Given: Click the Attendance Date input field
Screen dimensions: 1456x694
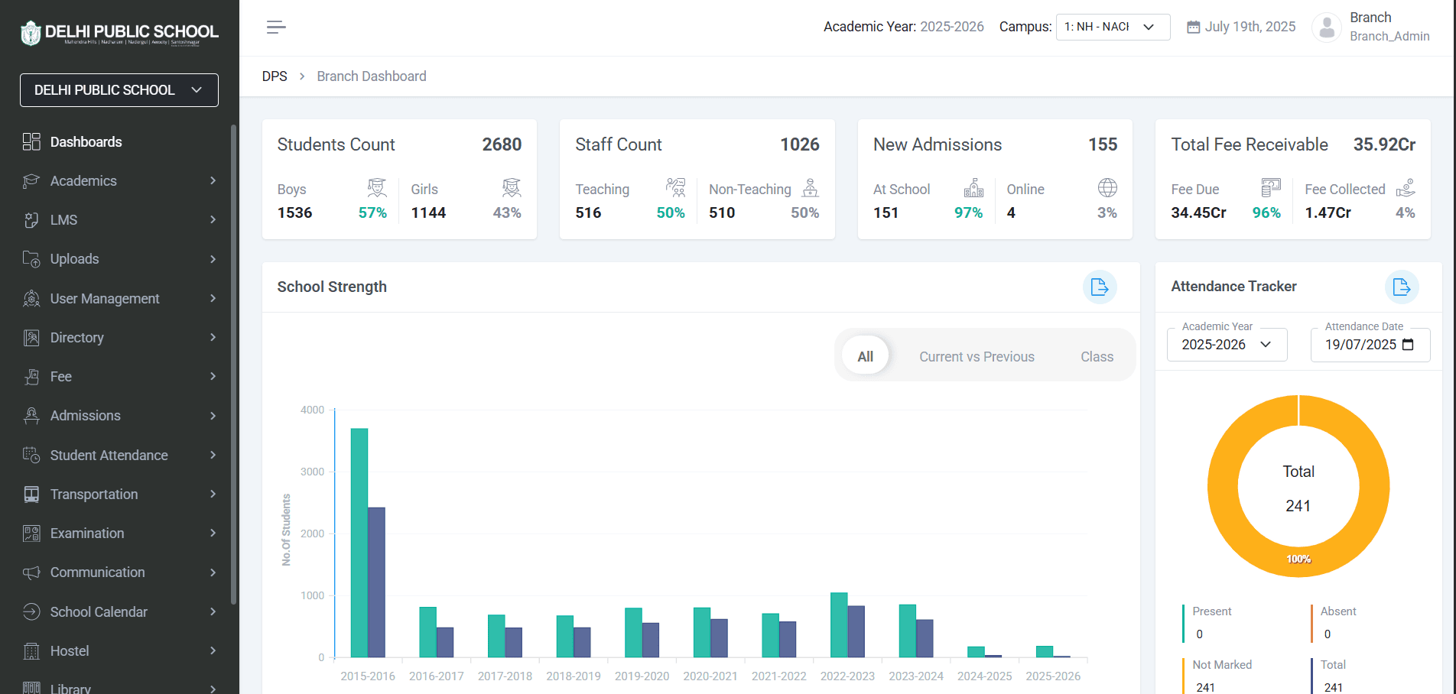Looking at the screenshot, I should 1370,345.
